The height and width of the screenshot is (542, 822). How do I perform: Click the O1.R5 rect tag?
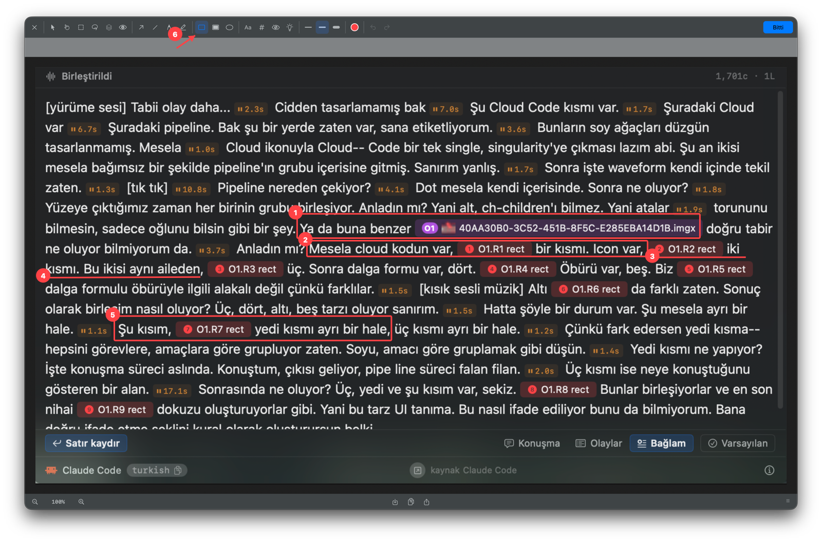click(715, 269)
